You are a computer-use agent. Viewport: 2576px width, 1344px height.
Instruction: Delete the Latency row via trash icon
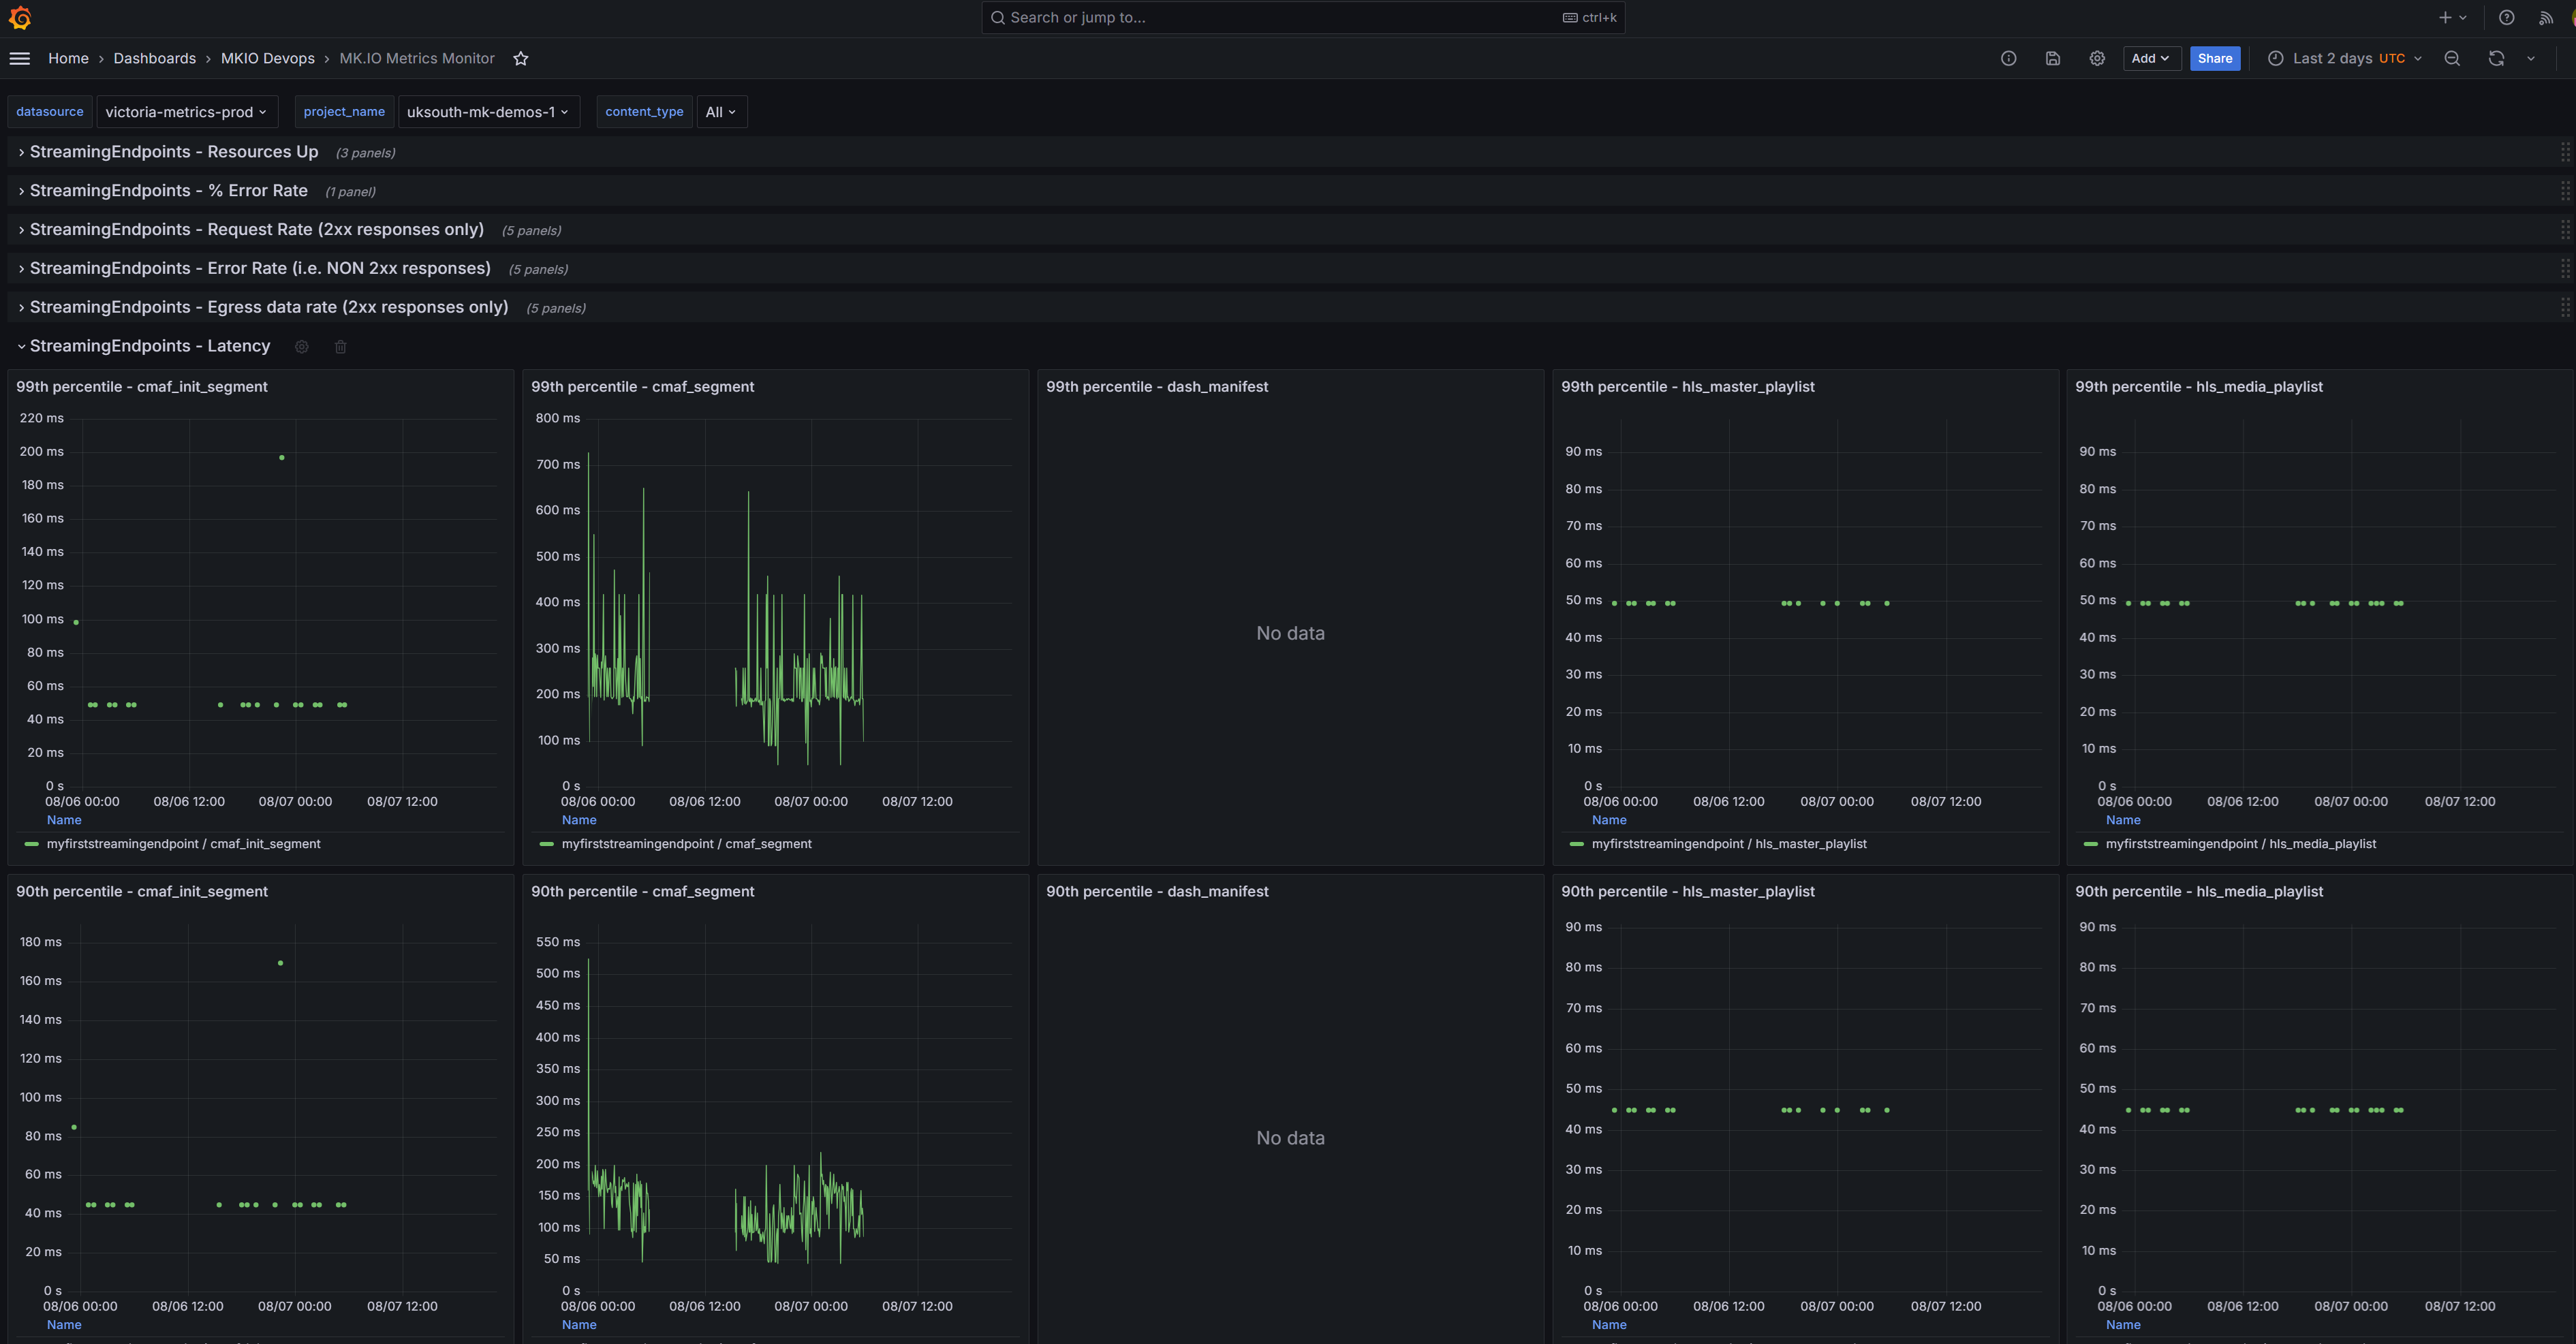pos(340,347)
